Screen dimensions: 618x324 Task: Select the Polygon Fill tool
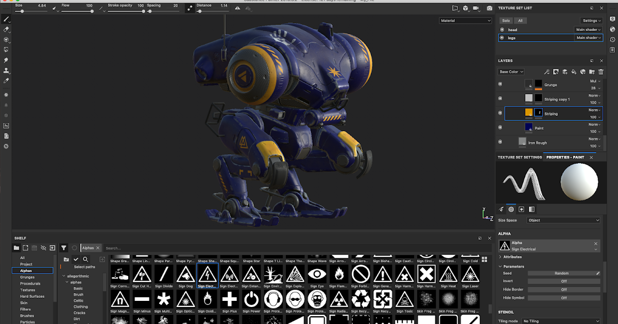point(7,50)
